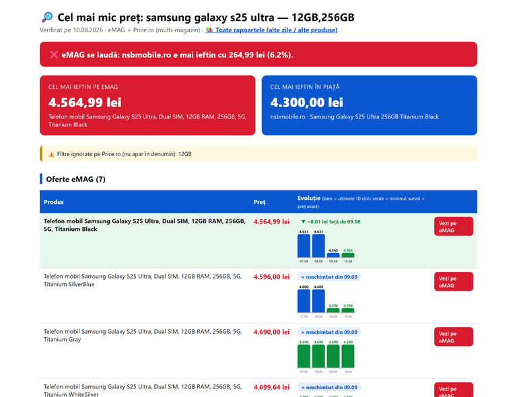The width and height of the screenshot is (517, 397).
Task: Click 'neschimbat din 09.08' badge in the SilverBlue row
Action: [329, 277]
